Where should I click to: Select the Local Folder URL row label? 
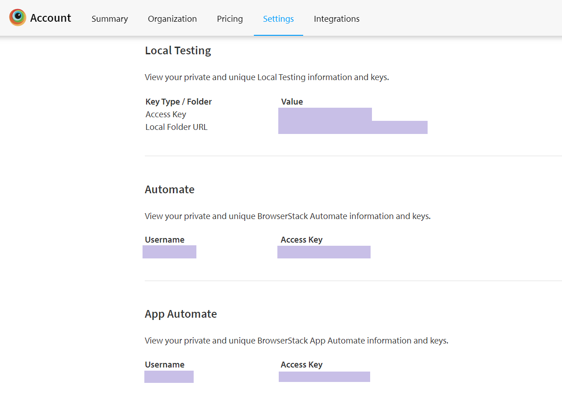pyautogui.click(x=176, y=127)
